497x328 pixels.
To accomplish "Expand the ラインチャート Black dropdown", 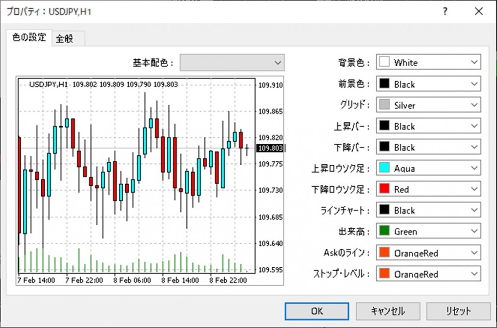I will click(428, 211).
